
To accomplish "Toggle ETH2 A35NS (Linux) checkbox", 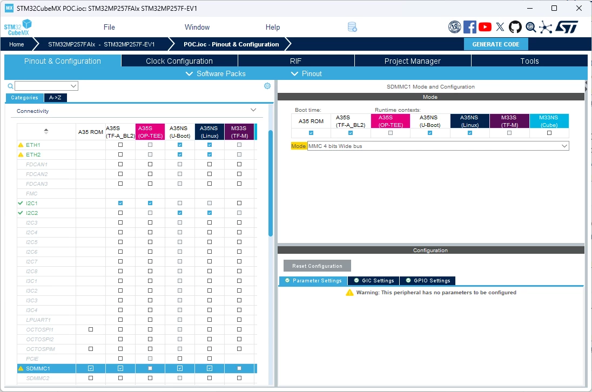I will [x=210, y=154].
